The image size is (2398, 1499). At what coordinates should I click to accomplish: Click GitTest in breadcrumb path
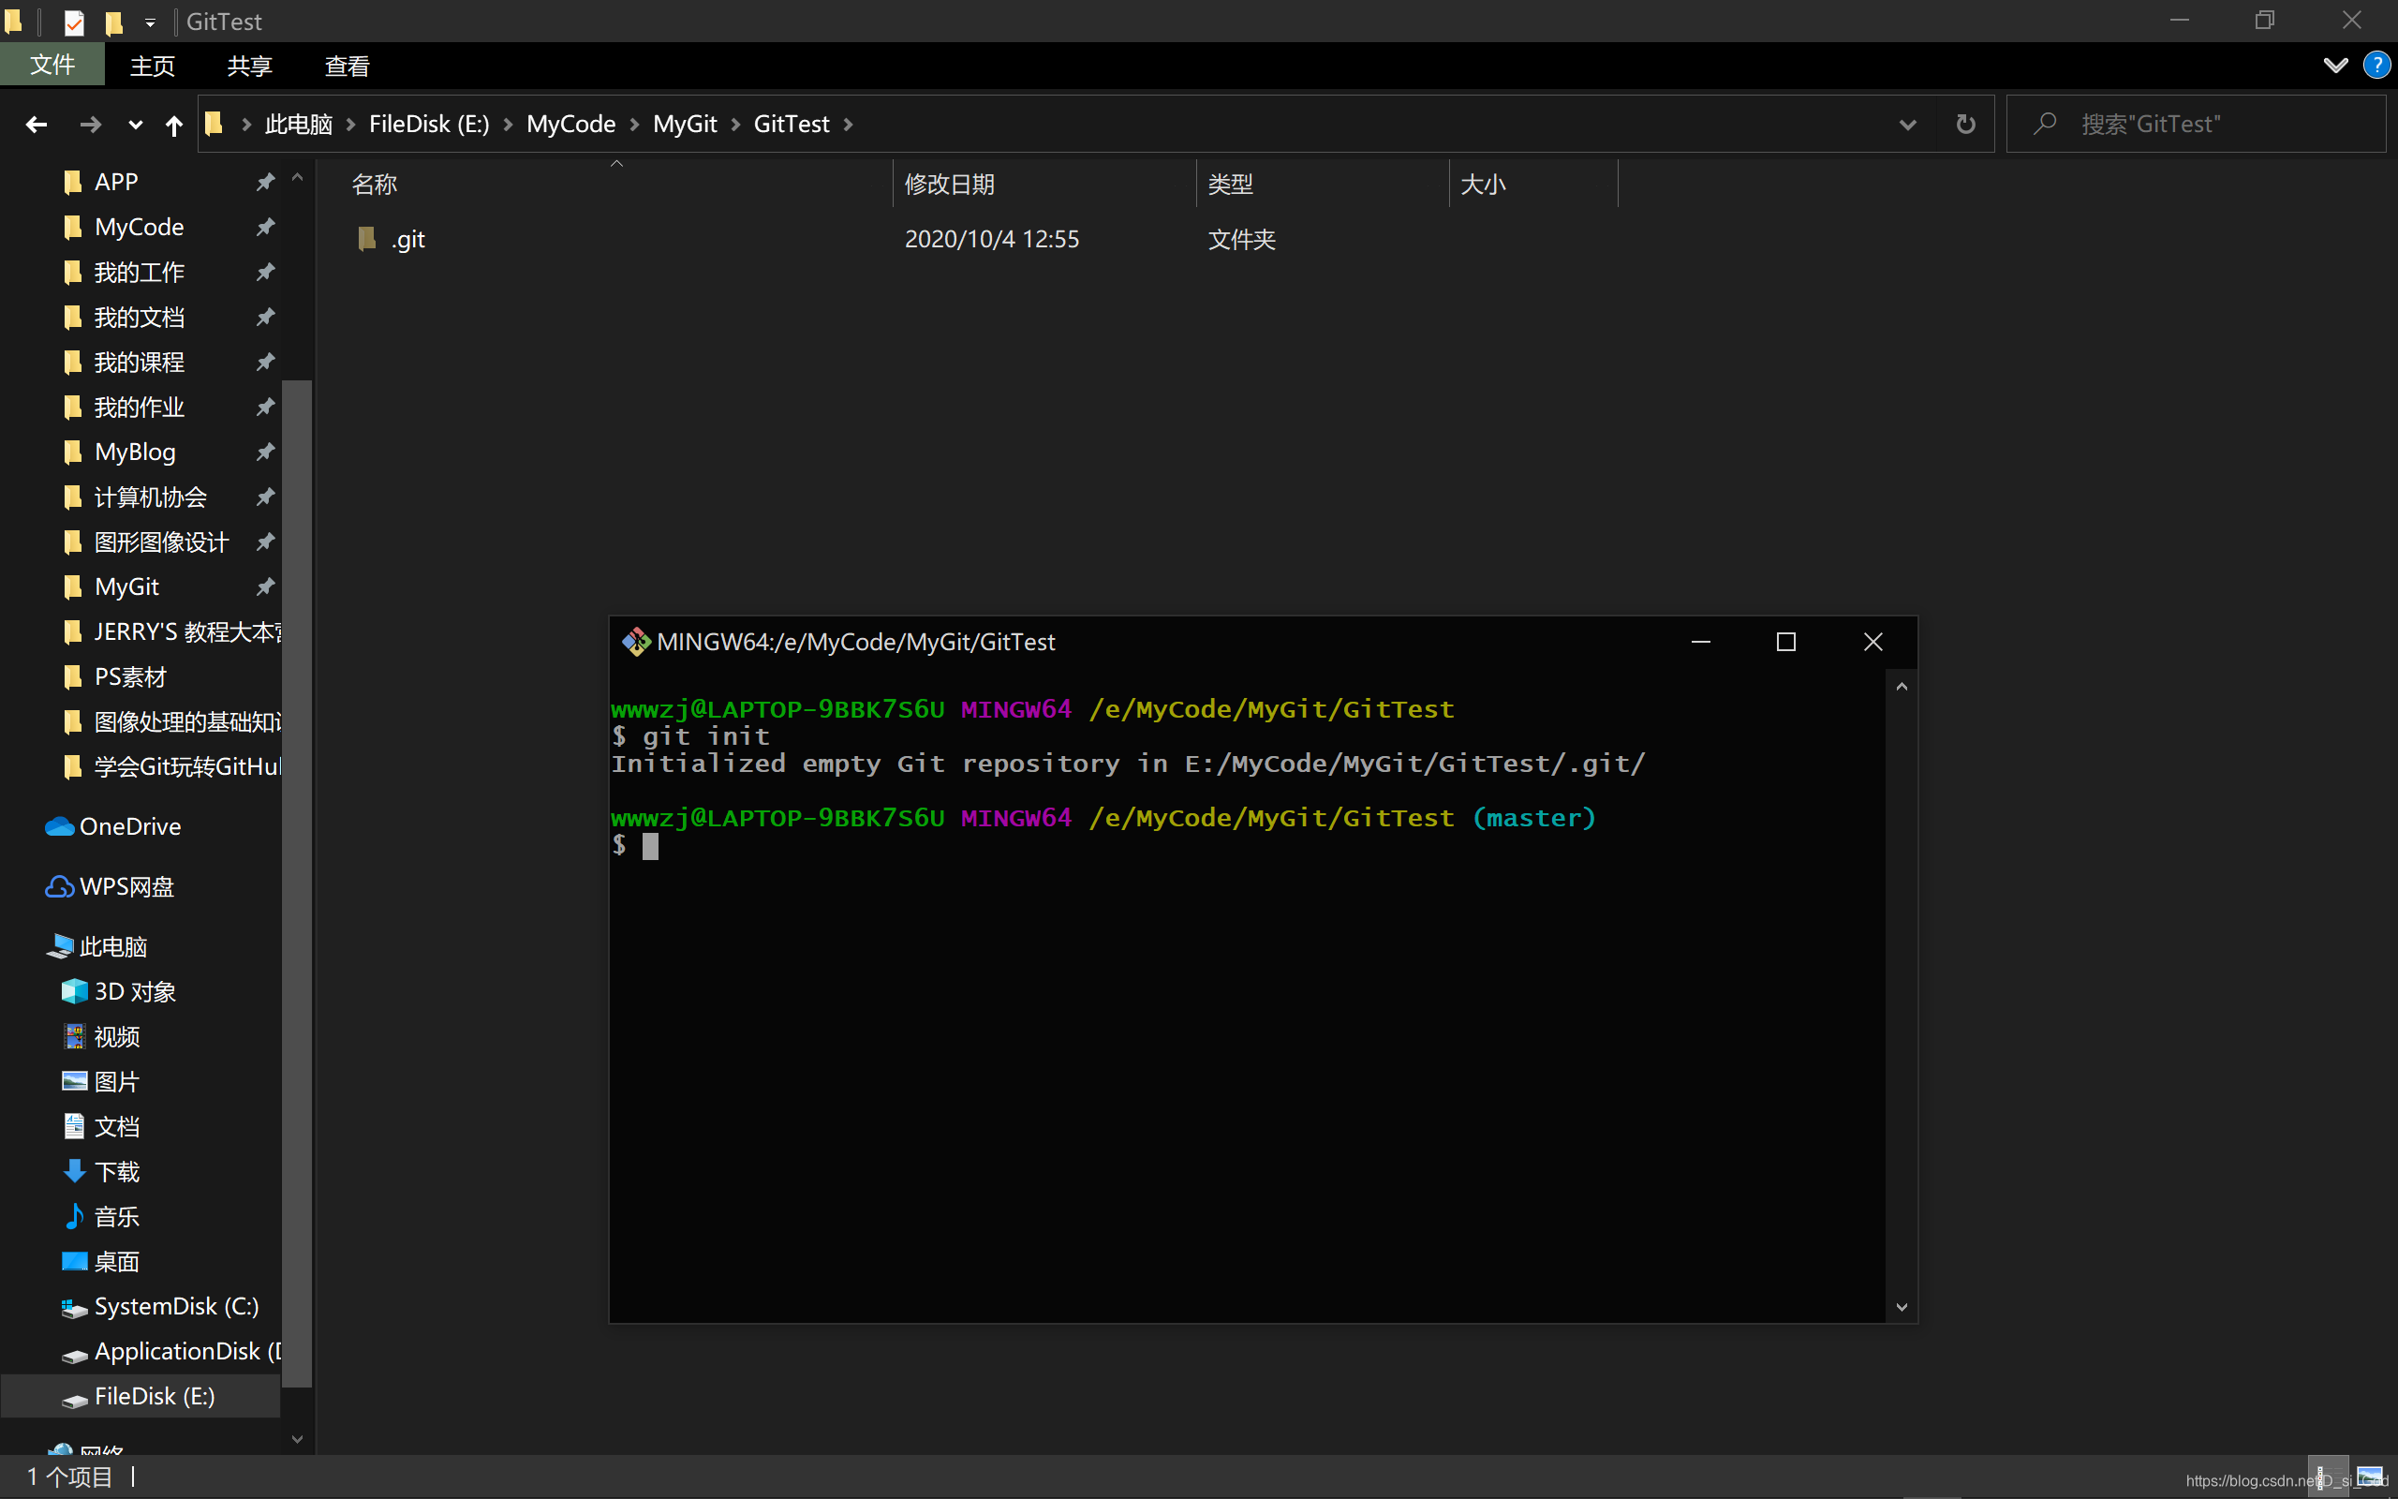791,124
